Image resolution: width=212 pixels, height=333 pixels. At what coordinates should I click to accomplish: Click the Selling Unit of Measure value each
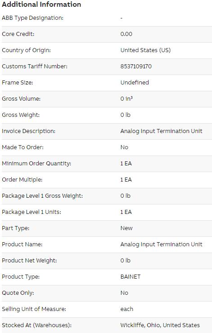pos(127,309)
